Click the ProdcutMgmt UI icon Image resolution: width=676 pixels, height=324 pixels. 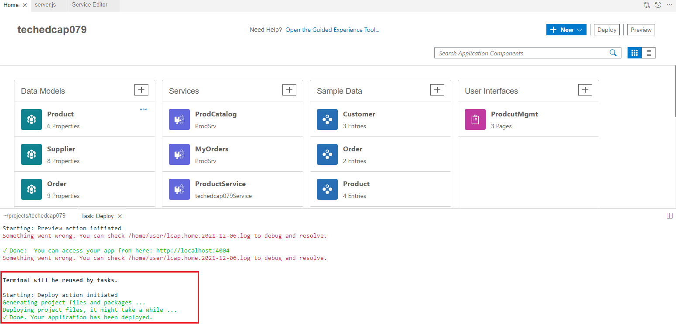[x=475, y=119]
